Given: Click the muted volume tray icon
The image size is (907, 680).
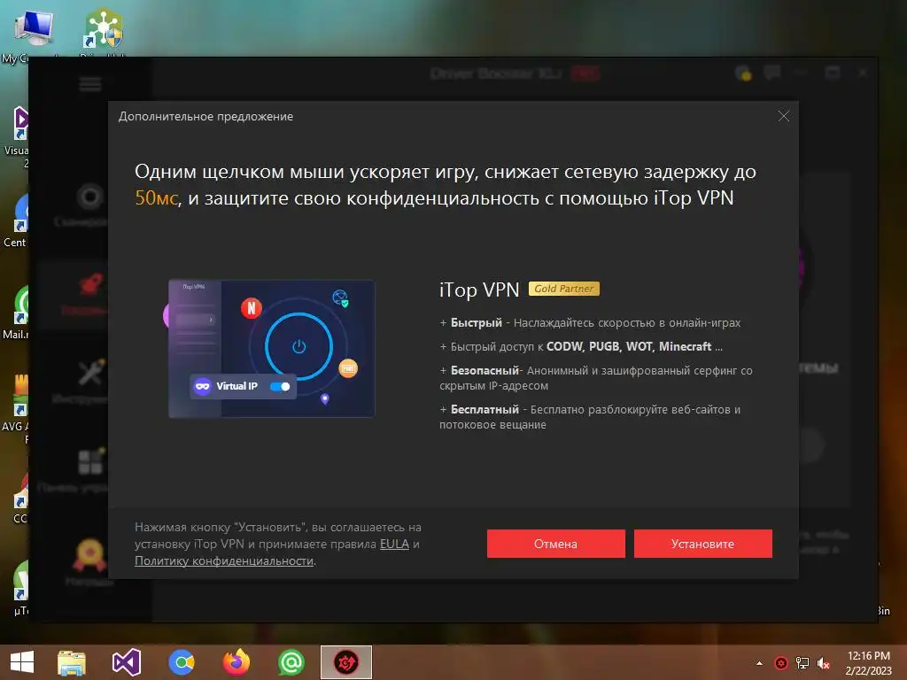Looking at the screenshot, I should (x=824, y=663).
